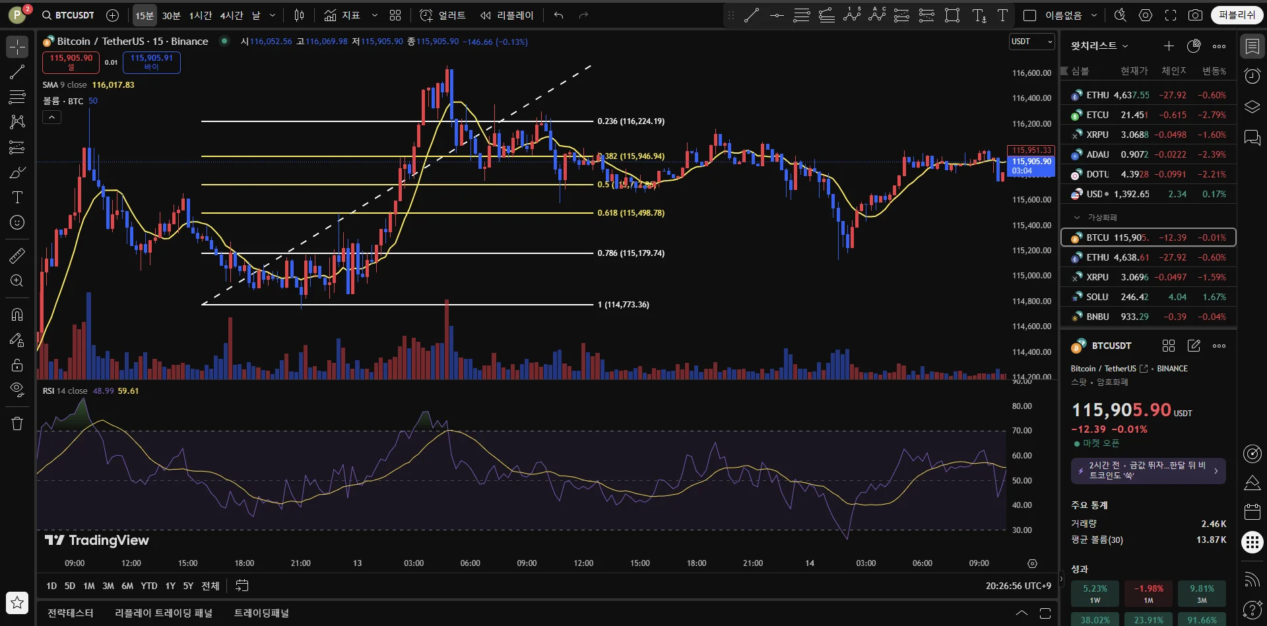
Task: Select the crosshair cursor tool
Action: click(x=17, y=47)
